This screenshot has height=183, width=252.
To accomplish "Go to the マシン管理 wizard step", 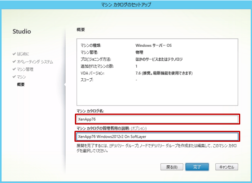I will click(25, 69).
